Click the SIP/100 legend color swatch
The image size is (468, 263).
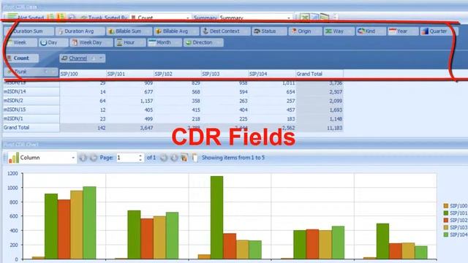446,206
